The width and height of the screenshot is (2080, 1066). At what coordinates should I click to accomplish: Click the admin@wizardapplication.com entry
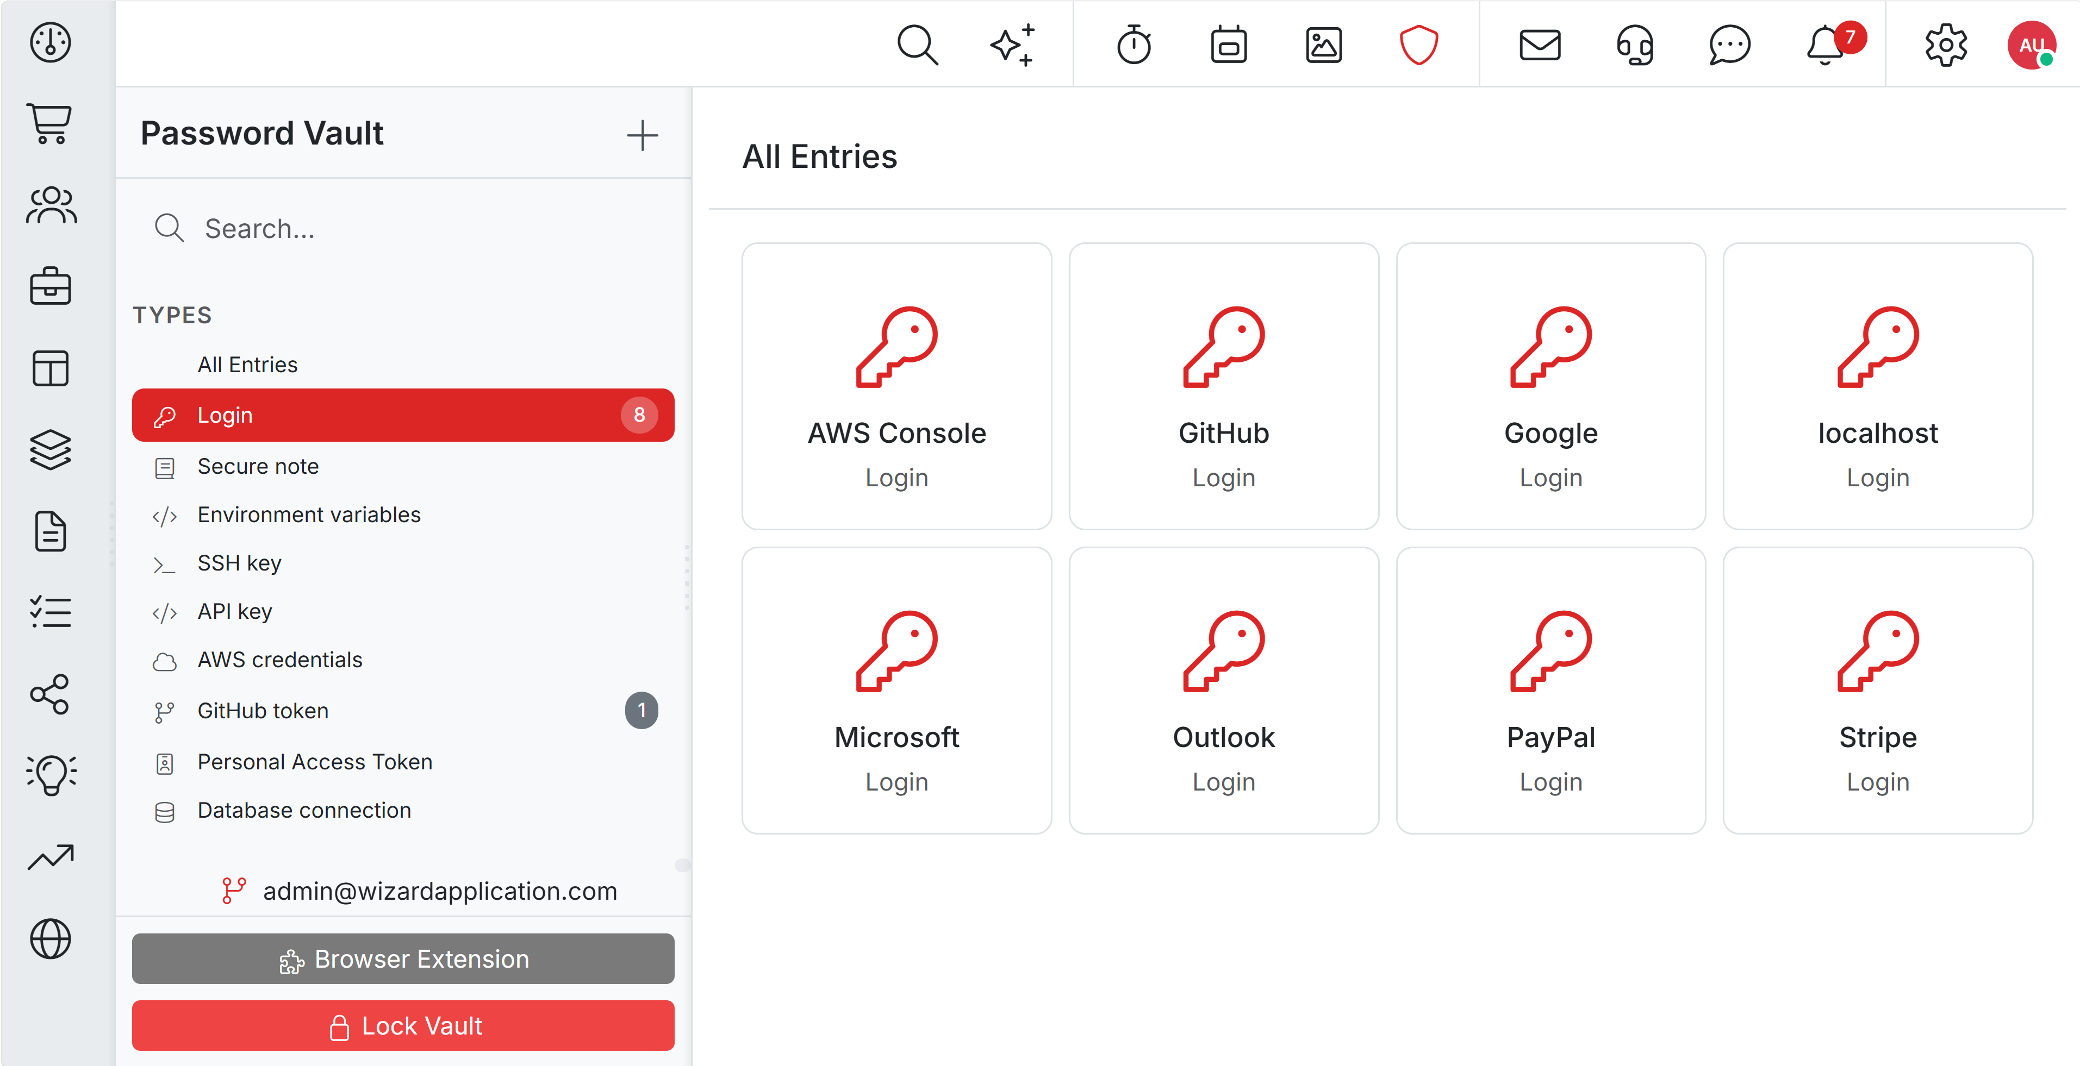[419, 891]
